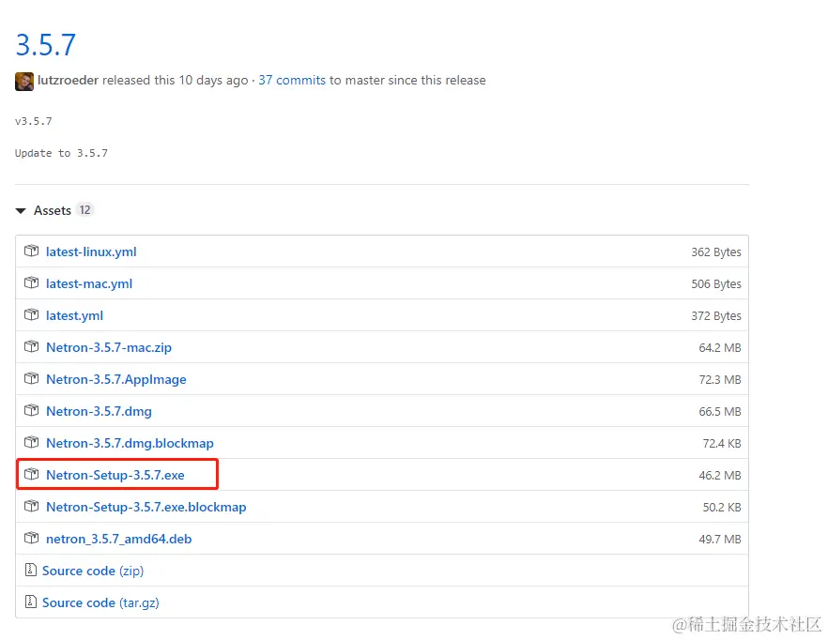The height and width of the screenshot is (640, 828).
Task: Click package icon beside Netron-Setup-3.5.7.exe
Action: pos(31,474)
